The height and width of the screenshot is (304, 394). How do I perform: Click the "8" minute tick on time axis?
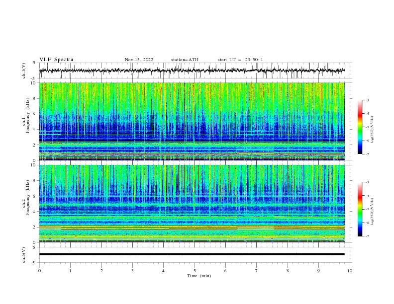click(288, 271)
